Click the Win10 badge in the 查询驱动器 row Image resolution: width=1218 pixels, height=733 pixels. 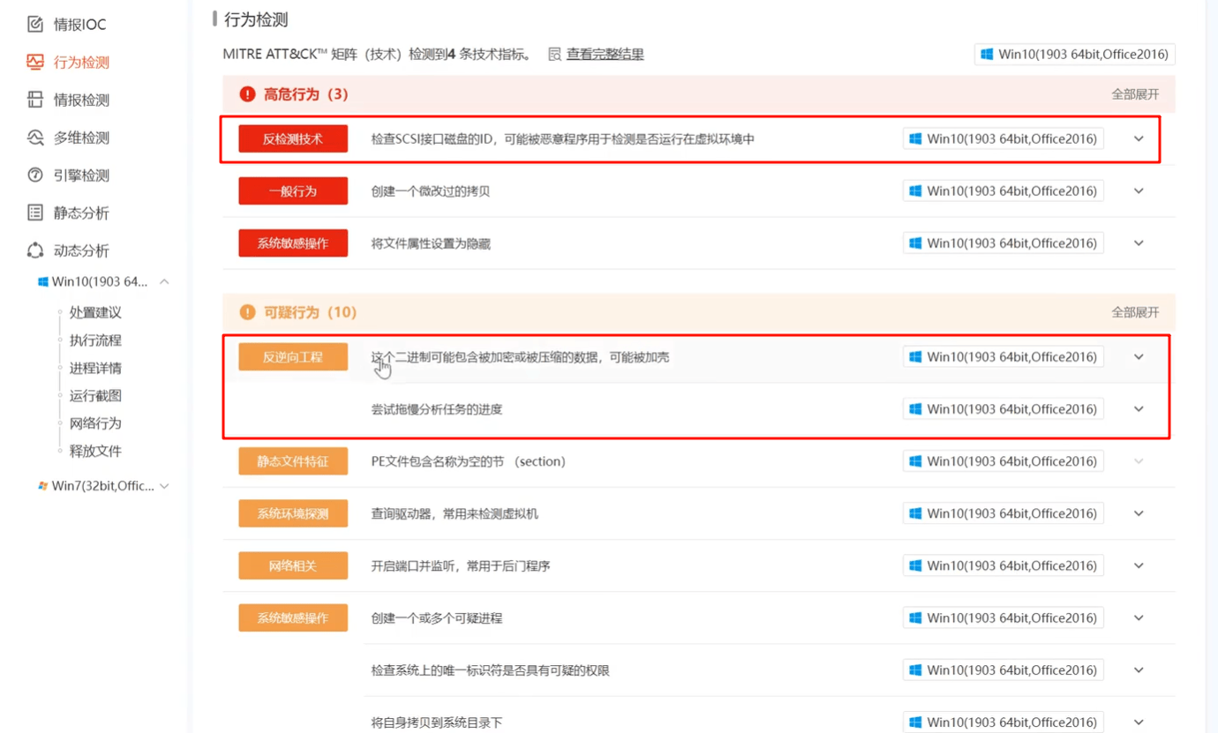[x=1004, y=513]
